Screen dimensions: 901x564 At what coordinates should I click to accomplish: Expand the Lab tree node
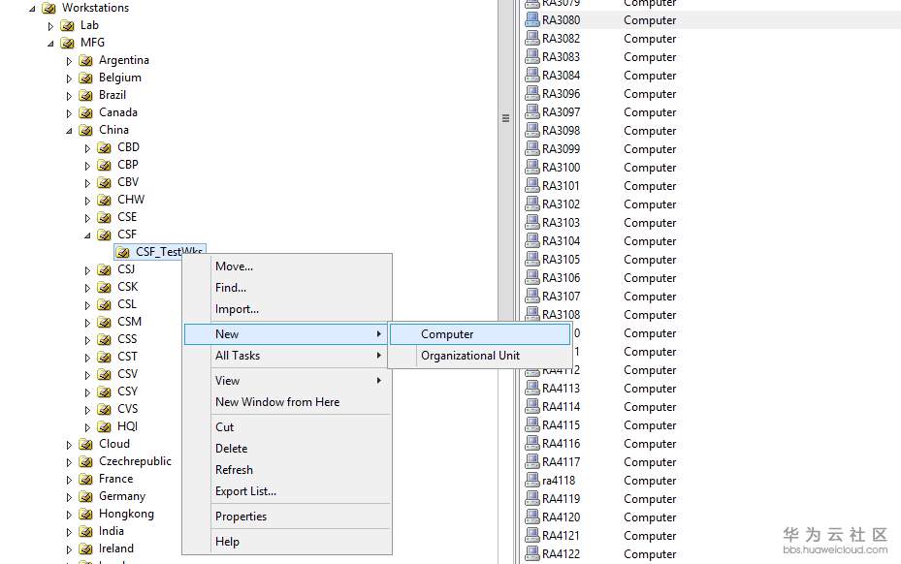pos(50,26)
